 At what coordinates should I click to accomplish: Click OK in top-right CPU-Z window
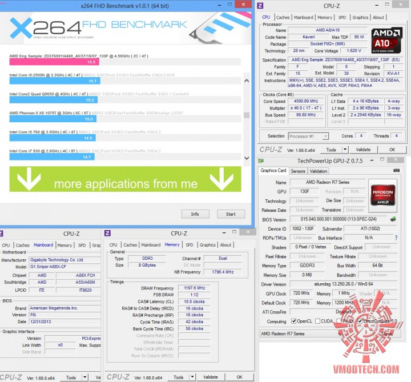pyautogui.click(x=392, y=150)
